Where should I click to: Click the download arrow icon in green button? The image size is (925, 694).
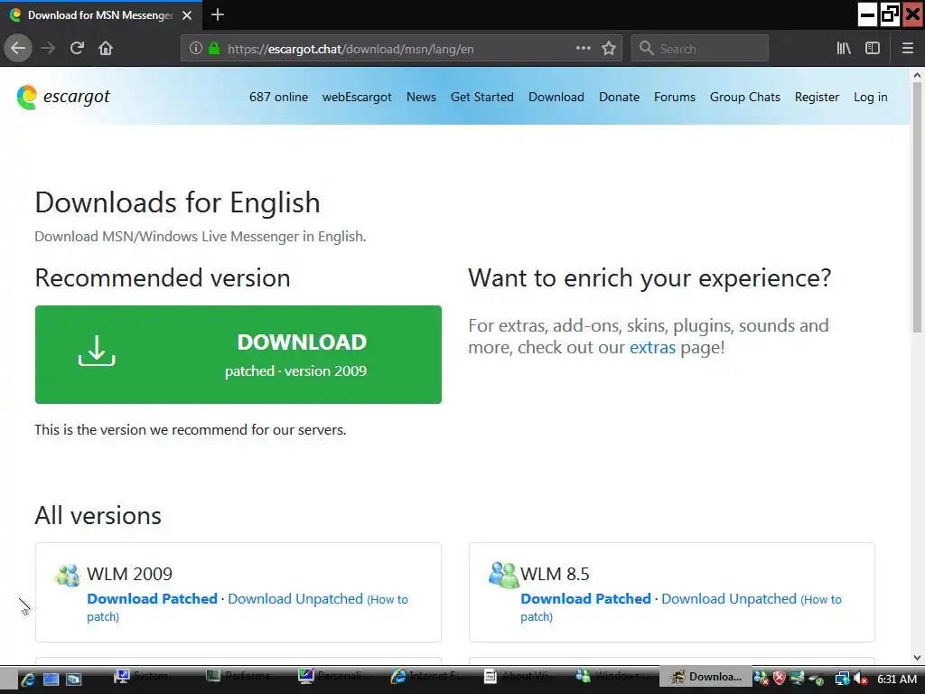pos(97,352)
